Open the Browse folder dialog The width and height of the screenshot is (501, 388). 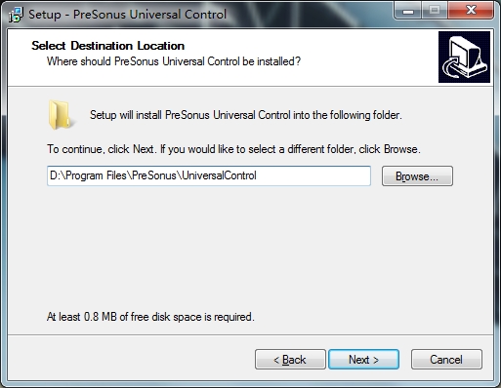(x=417, y=176)
